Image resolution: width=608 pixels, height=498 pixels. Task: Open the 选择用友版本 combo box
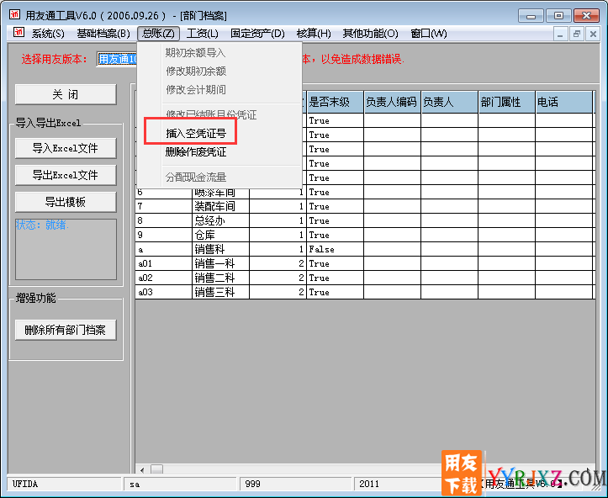pos(117,60)
